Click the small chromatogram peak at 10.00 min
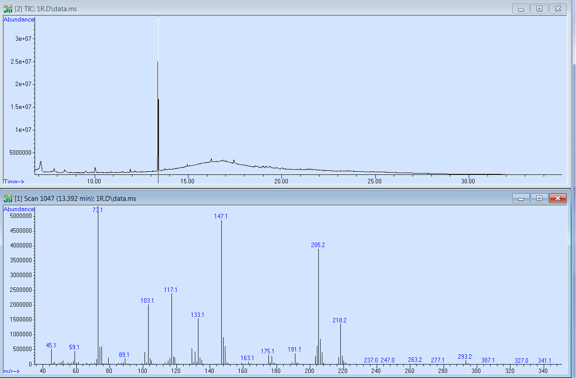The width and height of the screenshot is (576, 378). pos(95,169)
